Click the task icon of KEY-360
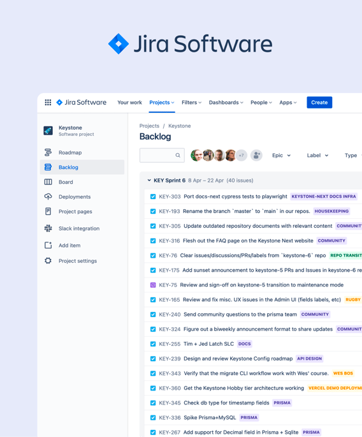 pos(153,389)
